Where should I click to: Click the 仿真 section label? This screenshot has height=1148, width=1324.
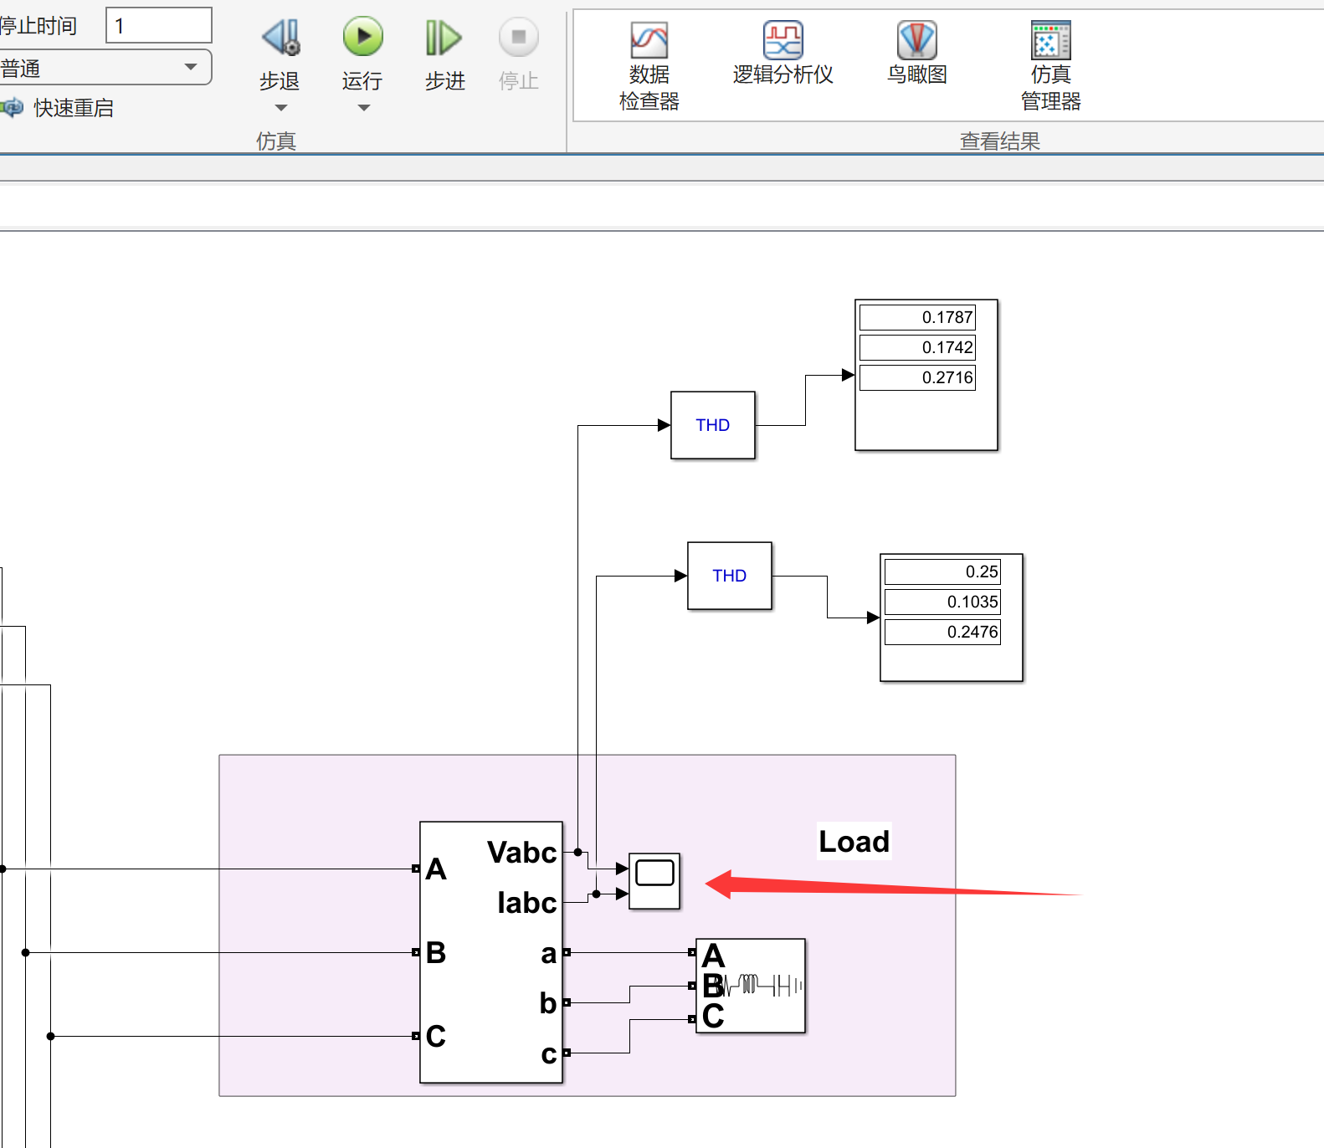(x=276, y=141)
